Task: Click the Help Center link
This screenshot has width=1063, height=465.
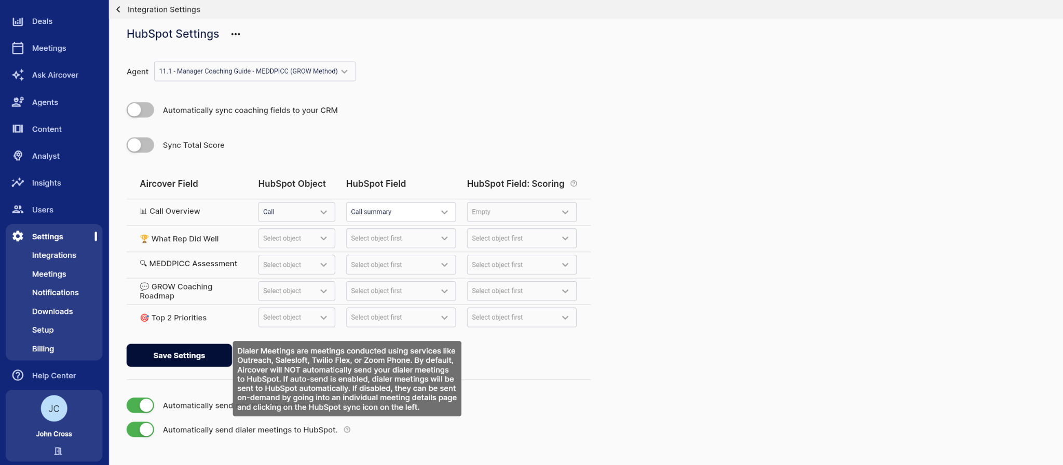Action: click(54, 376)
